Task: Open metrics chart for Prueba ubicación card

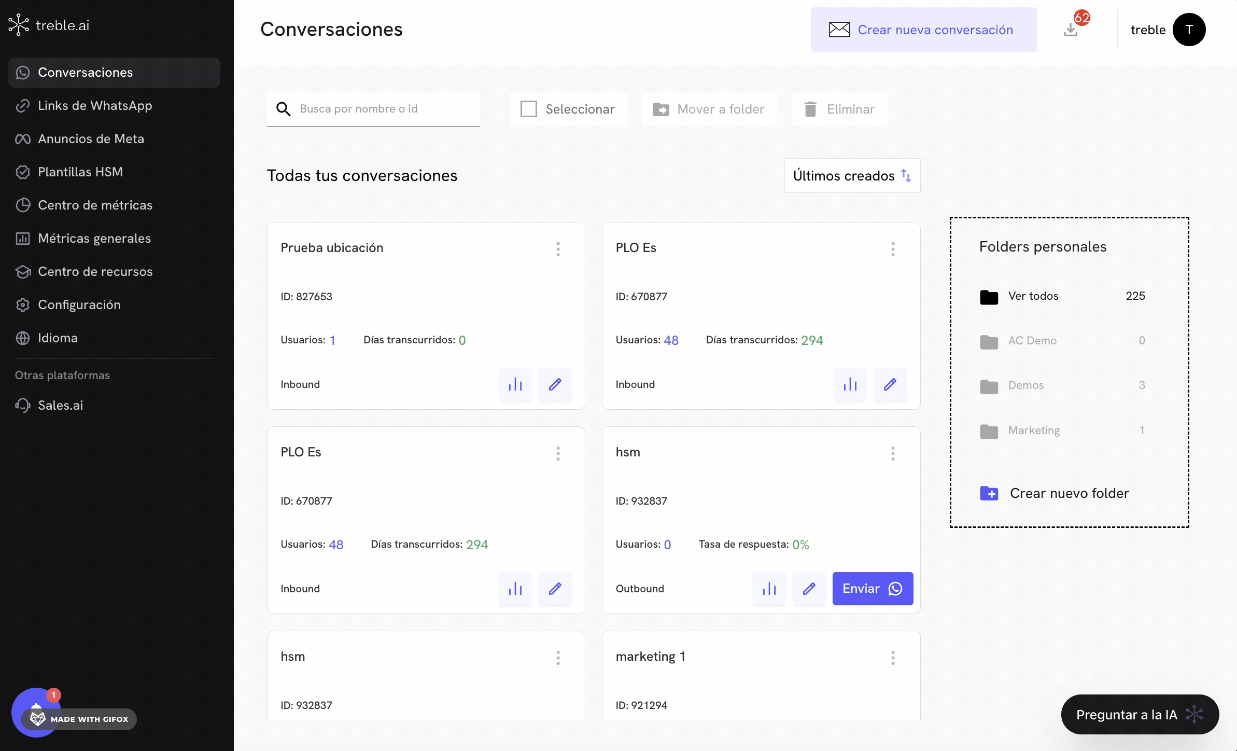Action: coord(515,384)
